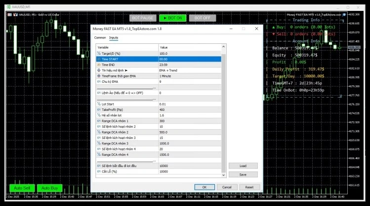The width and height of the screenshot is (370, 206).
Task: Click the expert advisor hat icon on chart
Action: pos(345,14)
